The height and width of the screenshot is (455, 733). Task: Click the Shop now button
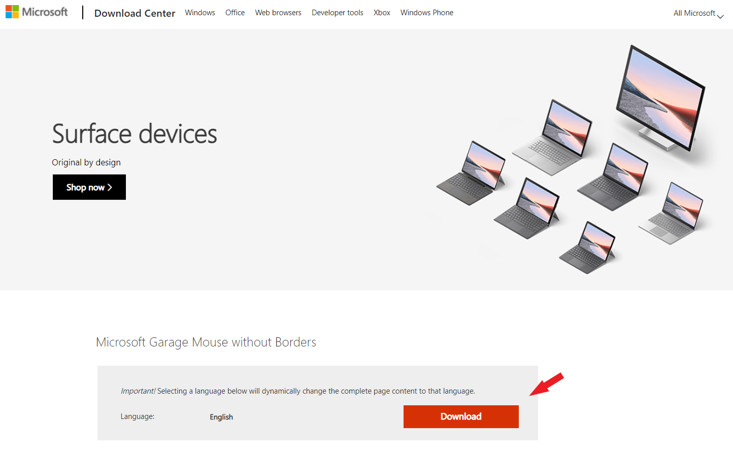click(x=89, y=187)
